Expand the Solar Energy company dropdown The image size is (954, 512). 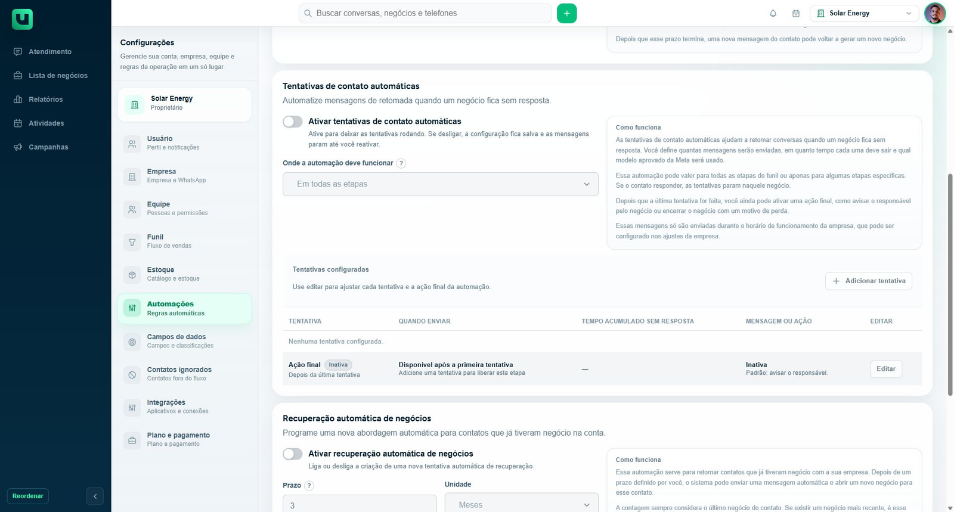point(864,13)
